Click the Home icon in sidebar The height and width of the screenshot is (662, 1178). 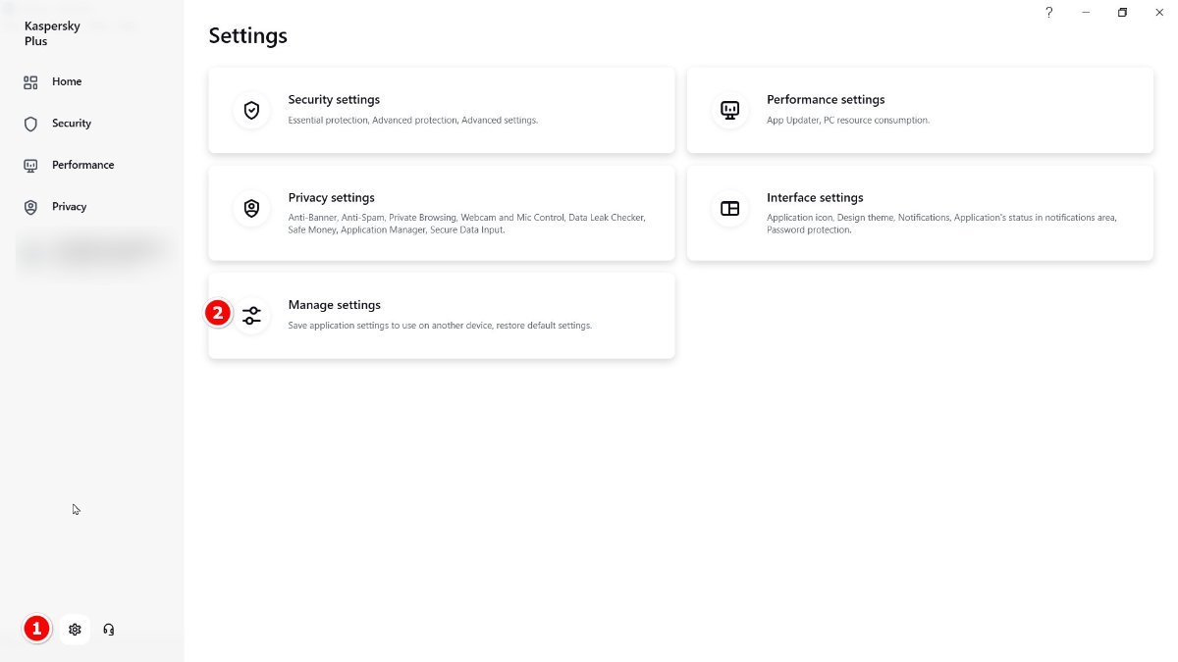click(30, 82)
